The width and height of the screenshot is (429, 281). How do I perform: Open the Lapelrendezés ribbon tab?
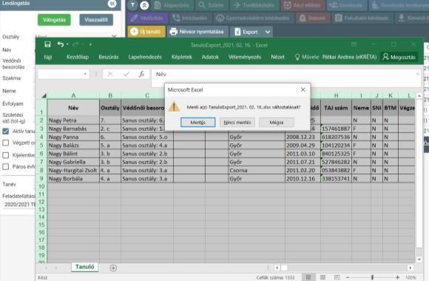point(145,57)
